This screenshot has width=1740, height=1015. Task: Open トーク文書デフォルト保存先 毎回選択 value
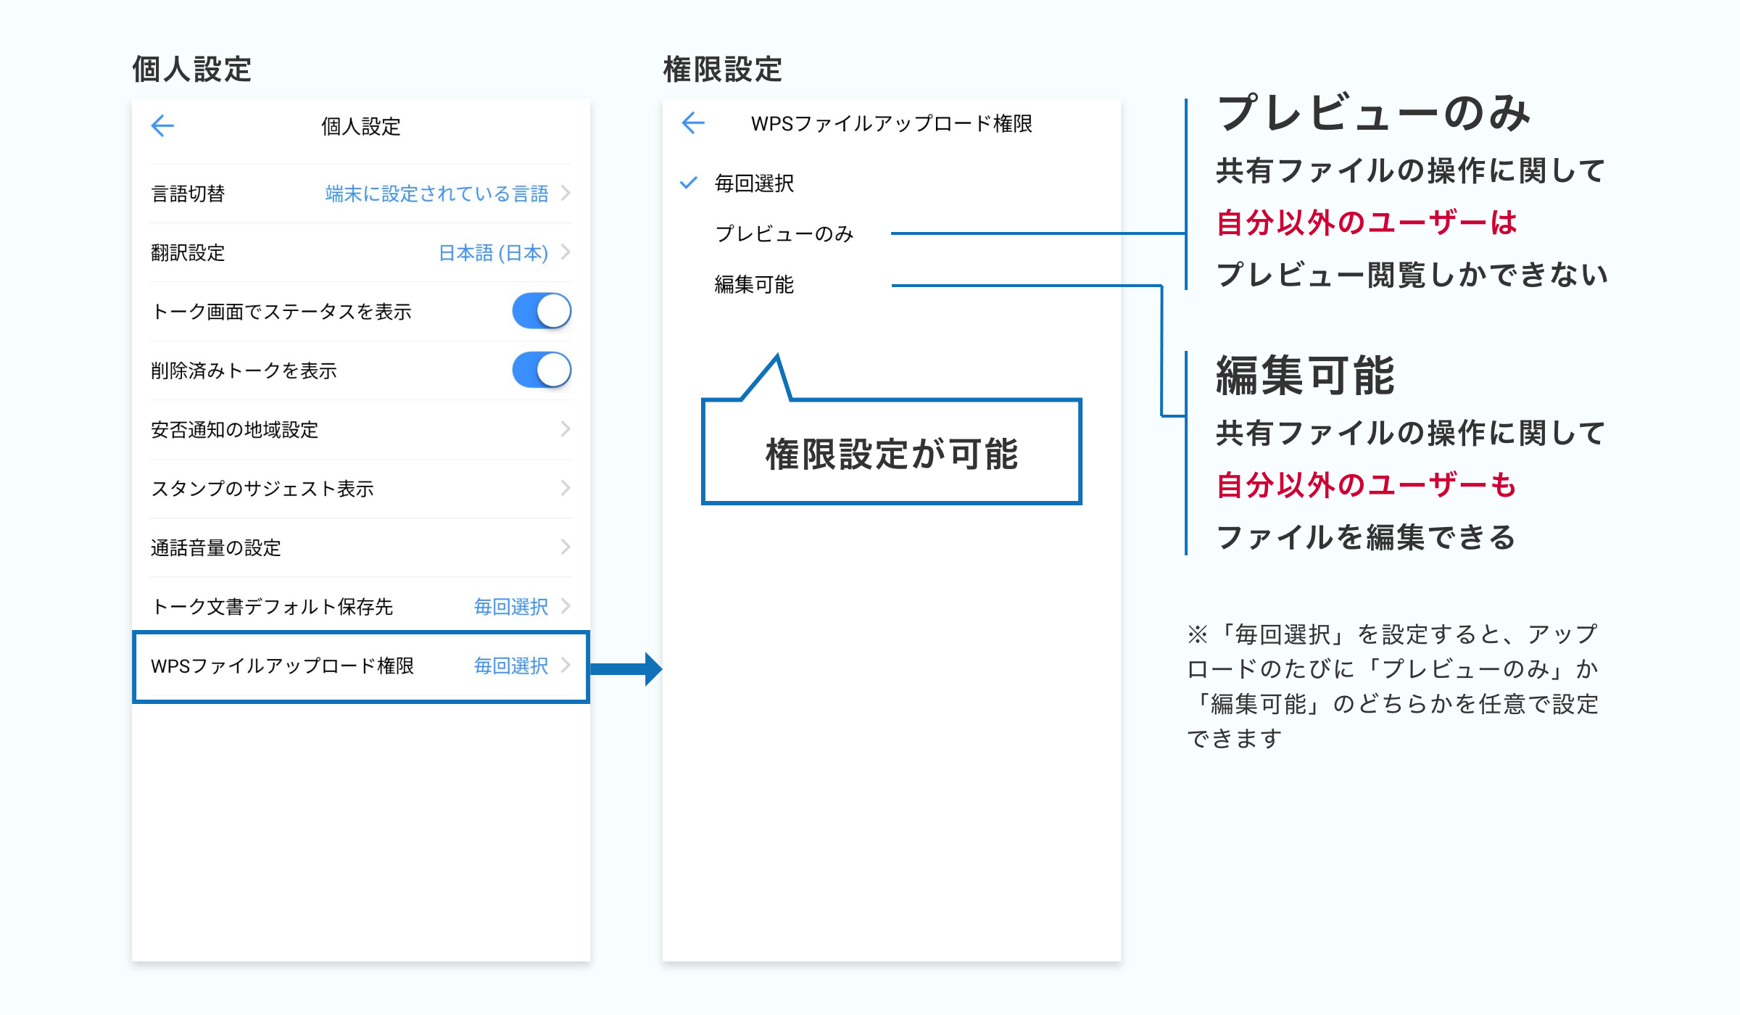tap(510, 606)
